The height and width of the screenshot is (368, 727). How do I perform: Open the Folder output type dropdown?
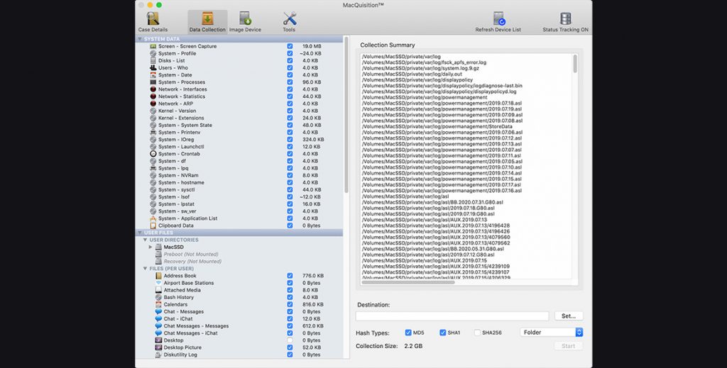[x=551, y=333]
